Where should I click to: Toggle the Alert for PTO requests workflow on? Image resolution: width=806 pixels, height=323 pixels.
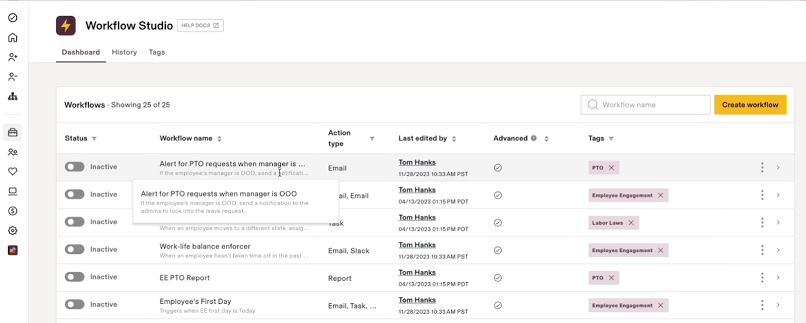point(75,167)
